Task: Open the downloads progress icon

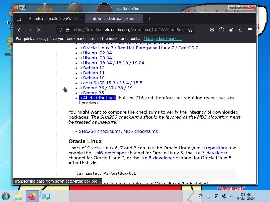Action: point(221,30)
